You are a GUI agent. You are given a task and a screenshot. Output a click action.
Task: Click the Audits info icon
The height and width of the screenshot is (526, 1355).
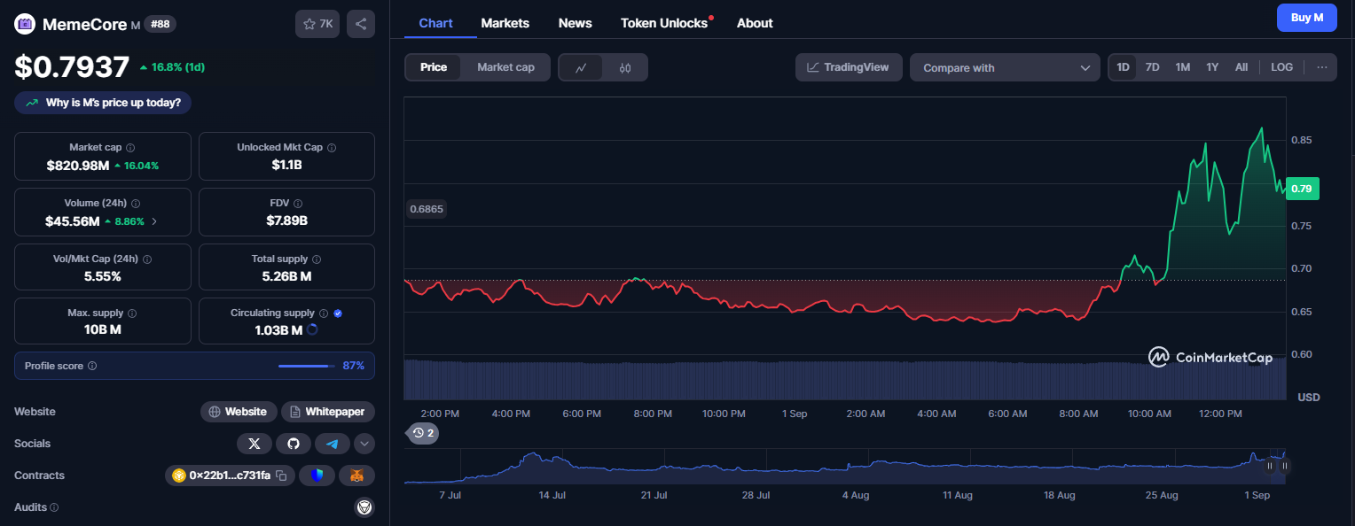tap(54, 507)
